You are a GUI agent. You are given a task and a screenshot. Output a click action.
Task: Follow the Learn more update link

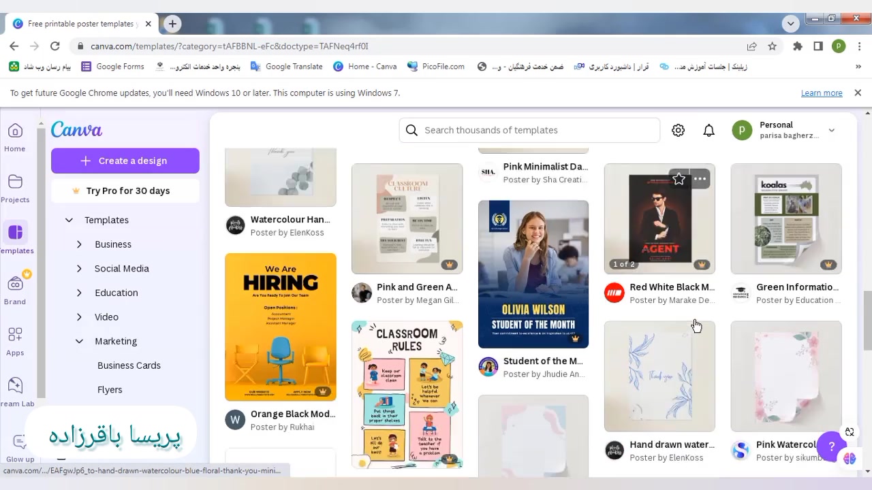click(822, 93)
